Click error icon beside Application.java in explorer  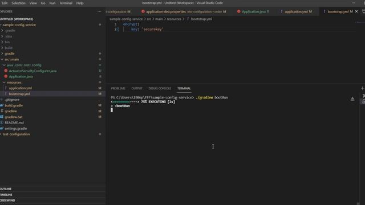pos(6,76)
